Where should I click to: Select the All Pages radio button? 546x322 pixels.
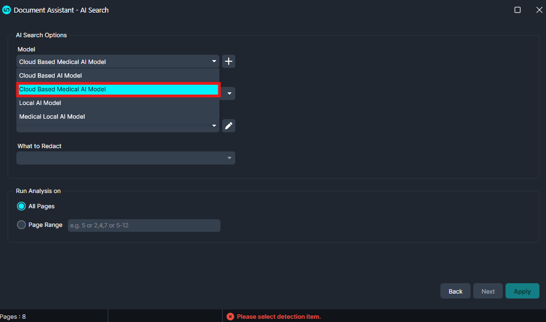(21, 206)
